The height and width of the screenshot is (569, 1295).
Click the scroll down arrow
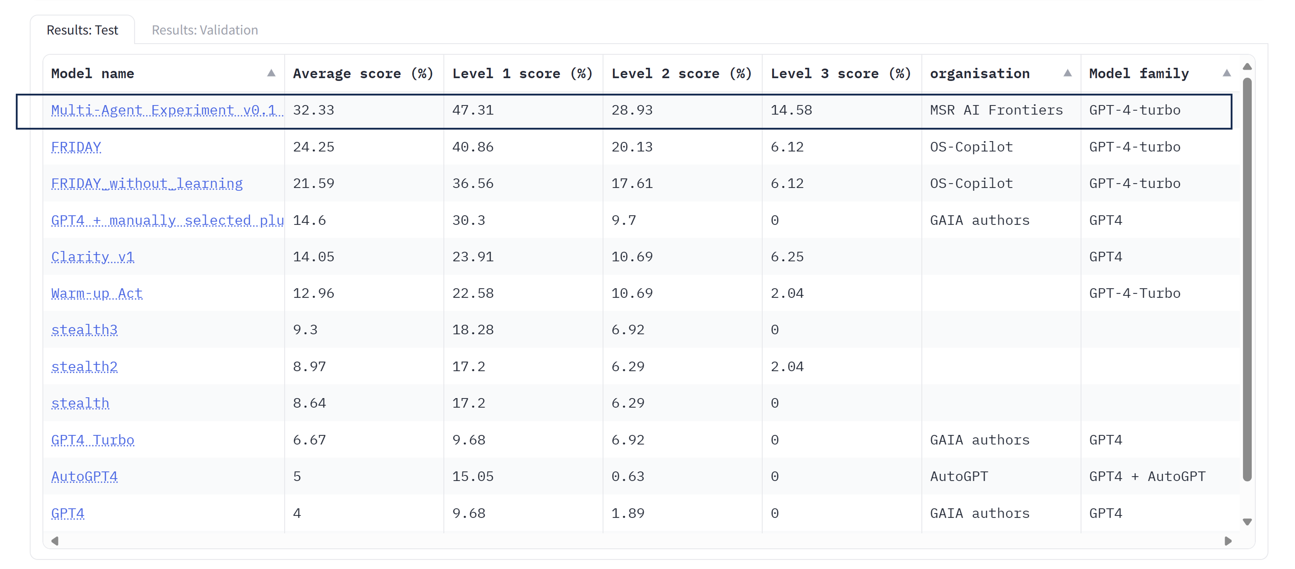coord(1247,522)
